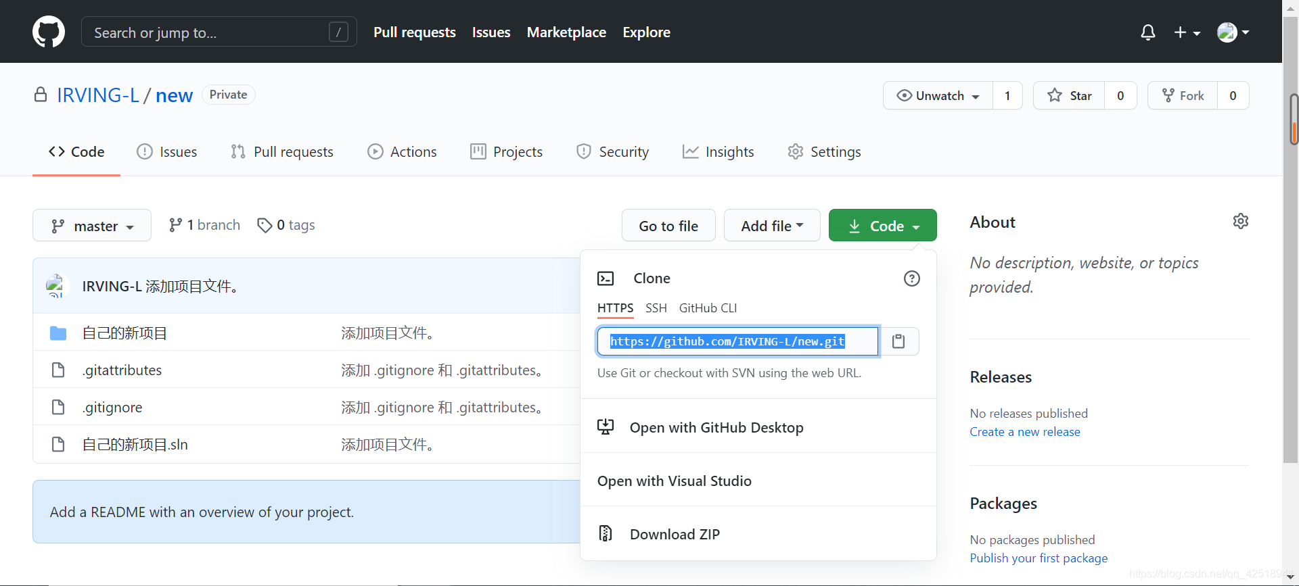Click the clone URL input field
This screenshot has width=1299, height=586.
737,341
